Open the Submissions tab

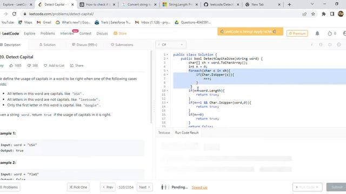[x=122, y=45]
